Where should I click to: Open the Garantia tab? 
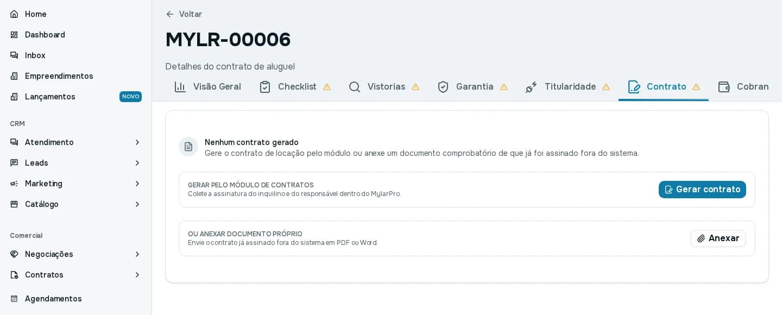point(472,87)
